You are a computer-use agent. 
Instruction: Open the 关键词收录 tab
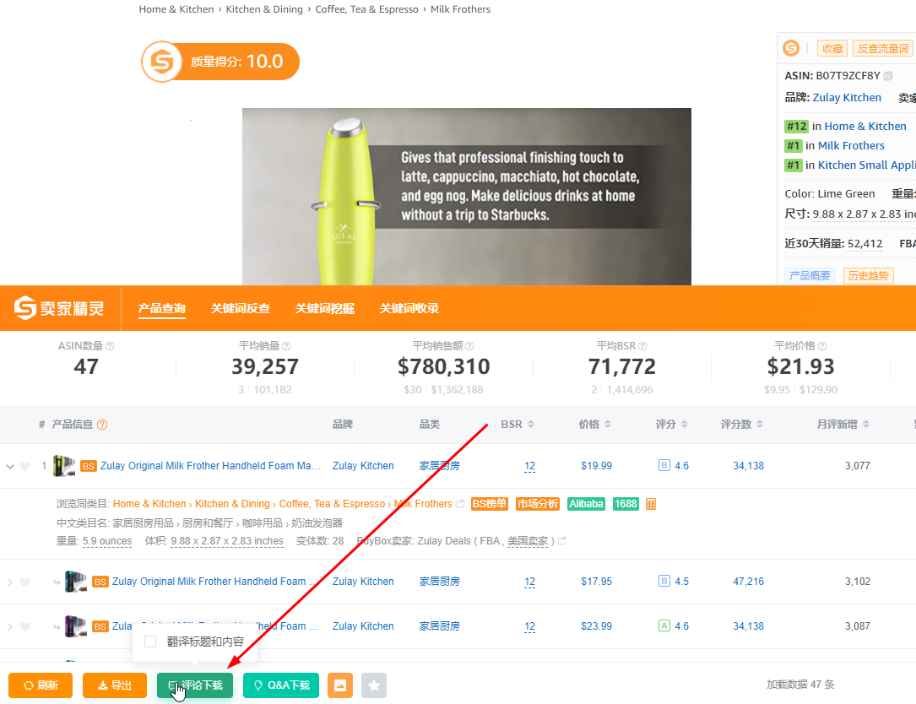coord(409,308)
